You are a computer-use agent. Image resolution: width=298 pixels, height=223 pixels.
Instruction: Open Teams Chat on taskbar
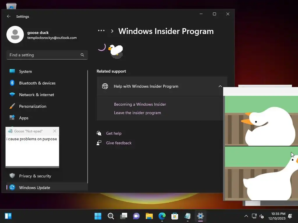[136, 216]
